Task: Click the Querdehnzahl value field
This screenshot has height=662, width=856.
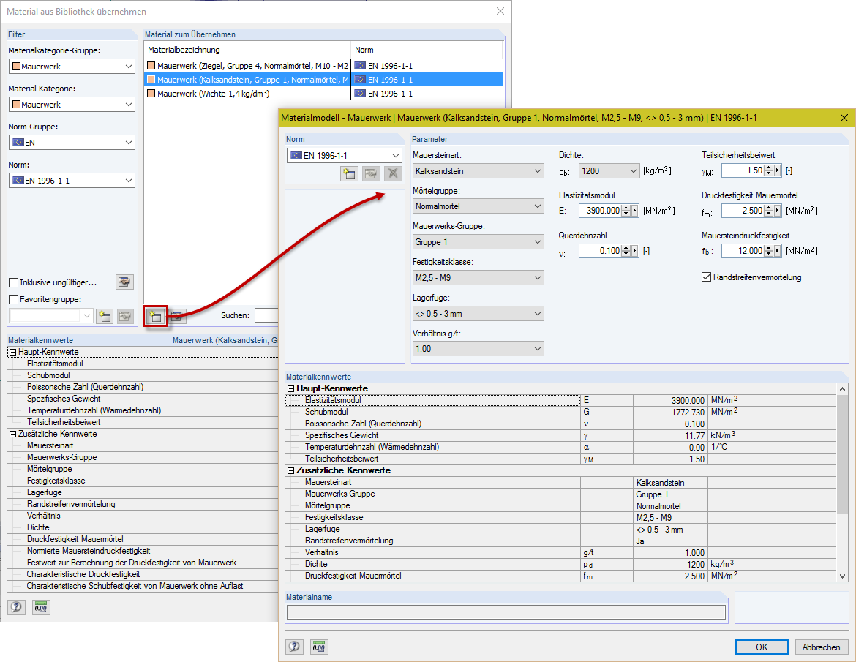Action: [x=600, y=251]
